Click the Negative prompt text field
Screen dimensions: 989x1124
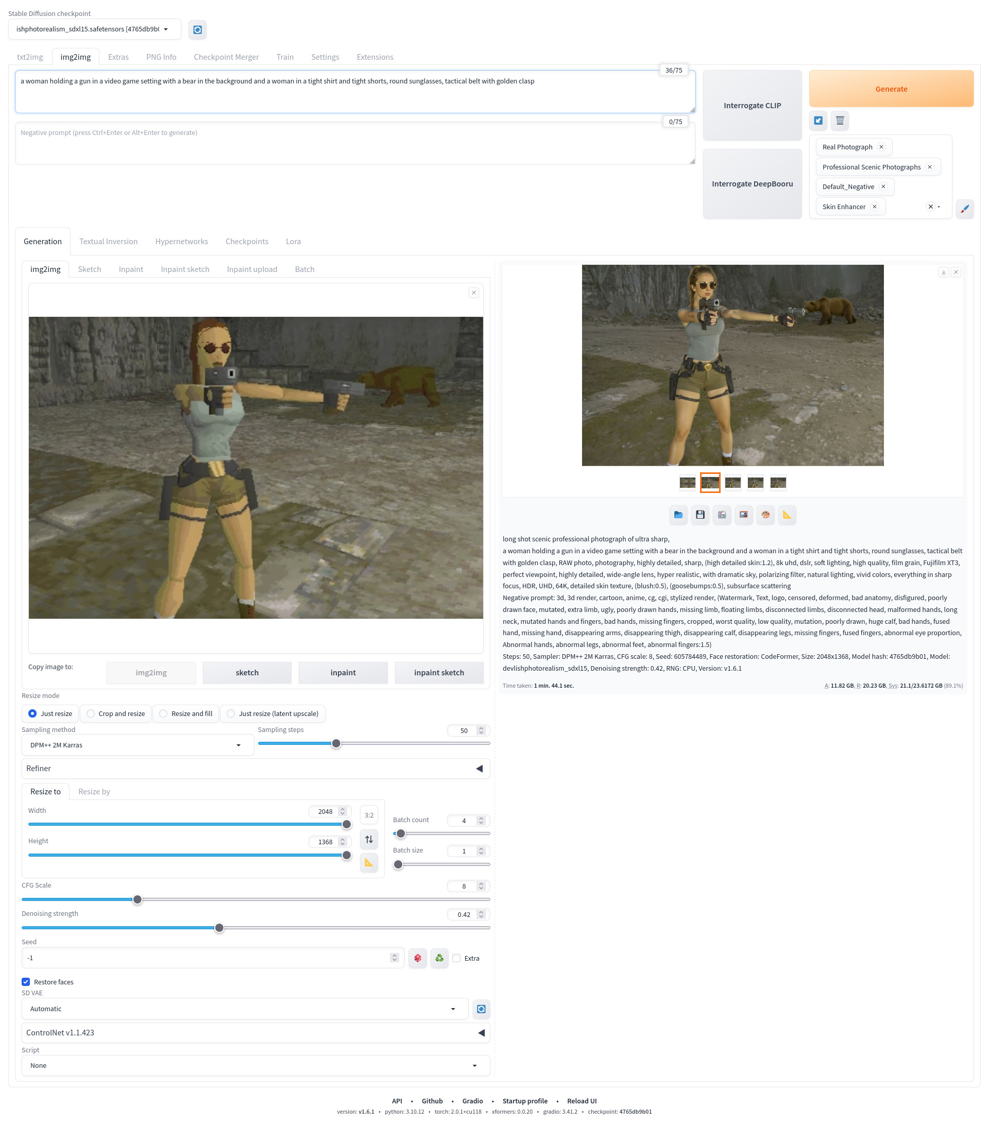[355, 144]
